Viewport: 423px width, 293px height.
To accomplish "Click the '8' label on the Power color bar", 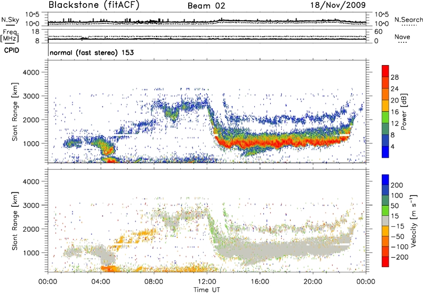I will click(x=392, y=135).
